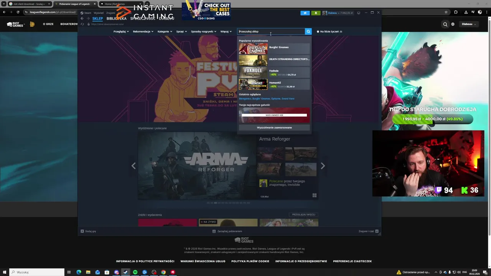Viewport: 491px width, 276px height.
Task: Click the Riot Games logo in the header
Action: coord(16,24)
